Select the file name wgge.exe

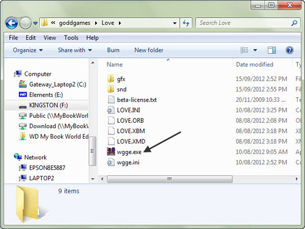click(129, 152)
